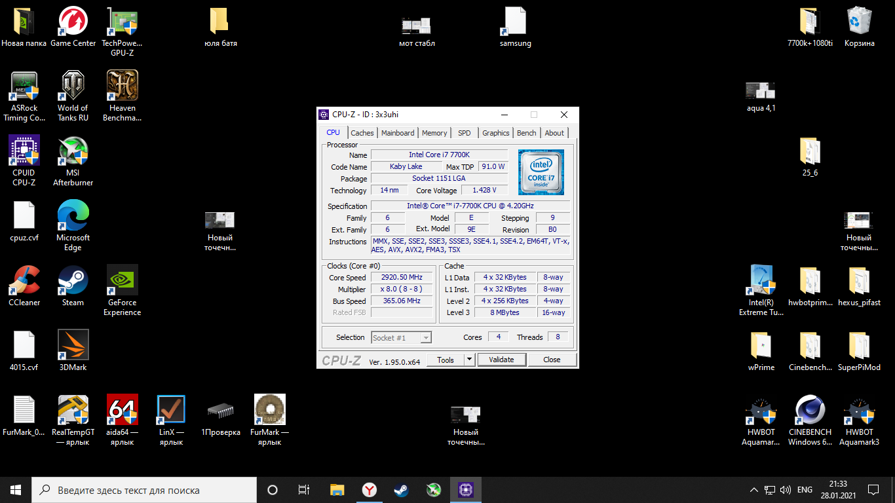895x503 pixels.
Task: Open the About tab in CPU-Z
Action: [554, 133]
